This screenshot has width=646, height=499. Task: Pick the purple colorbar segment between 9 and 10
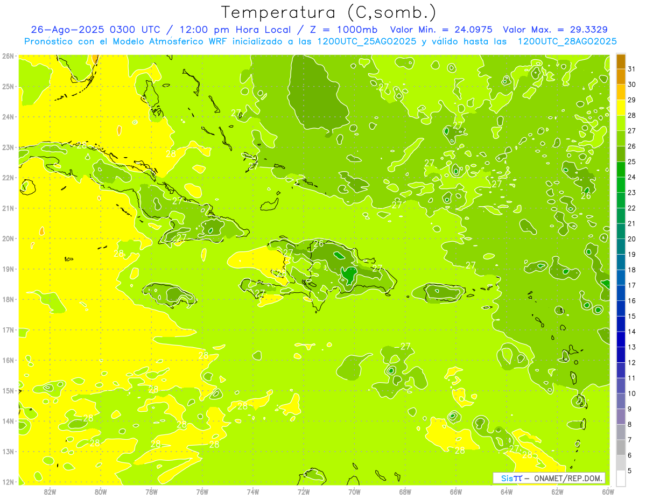click(621, 401)
